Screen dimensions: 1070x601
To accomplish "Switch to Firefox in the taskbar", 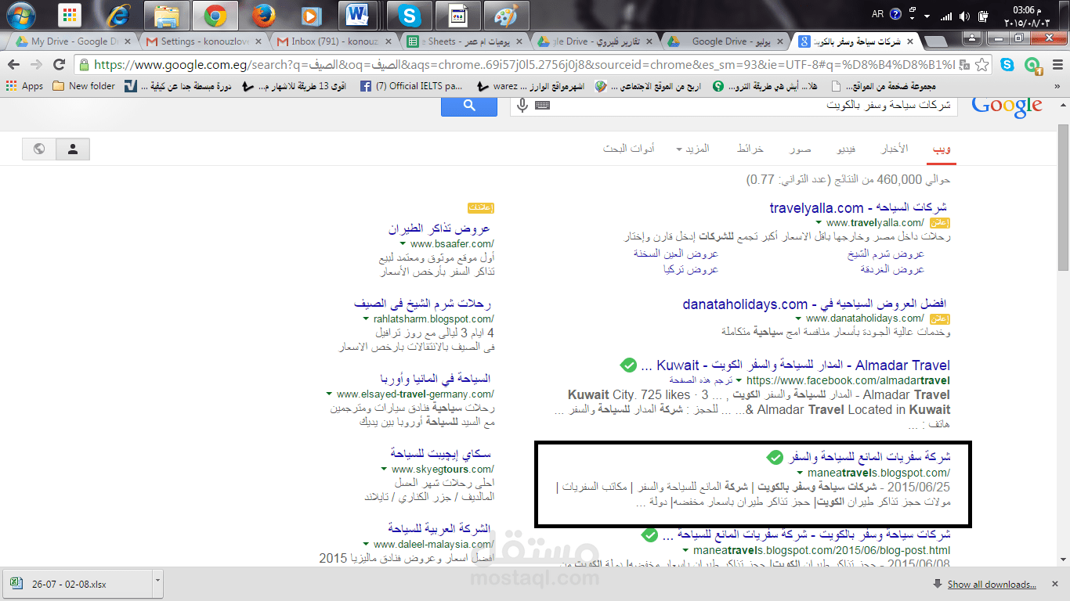I will [263, 15].
